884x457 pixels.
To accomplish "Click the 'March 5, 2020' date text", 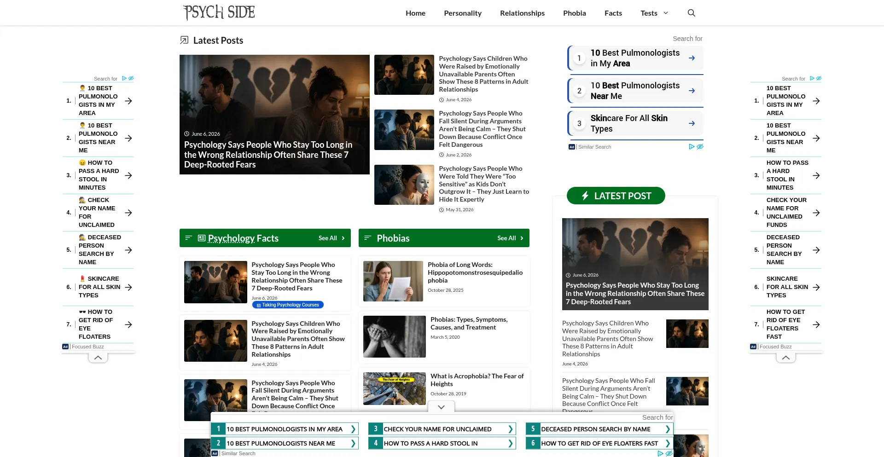I will pos(445,337).
